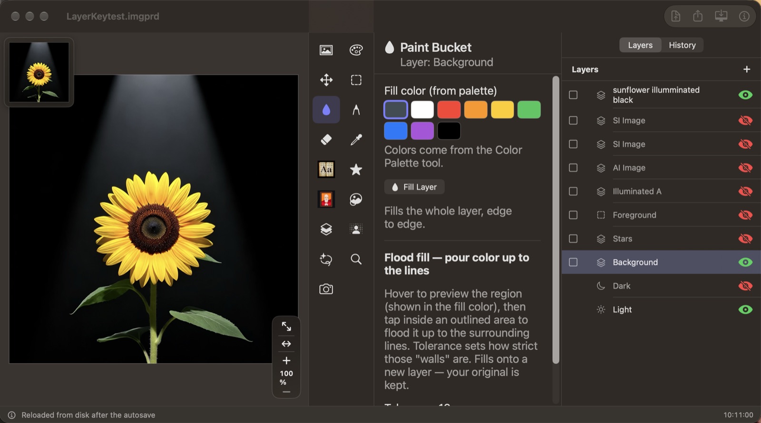Image resolution: width=761 pixels, height=423 pixels.
Task: Open the Color Palette tool
Action: [x=356, y=50]
